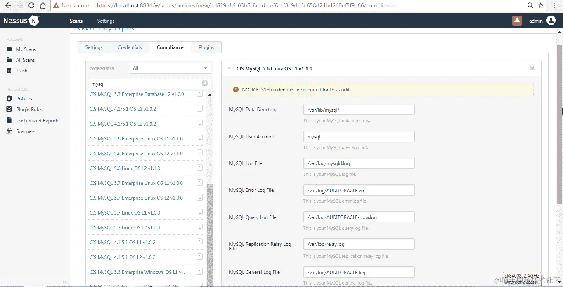Click the browser address bar URL
Viewport: 563px width, 287px height.
[246, 5]
